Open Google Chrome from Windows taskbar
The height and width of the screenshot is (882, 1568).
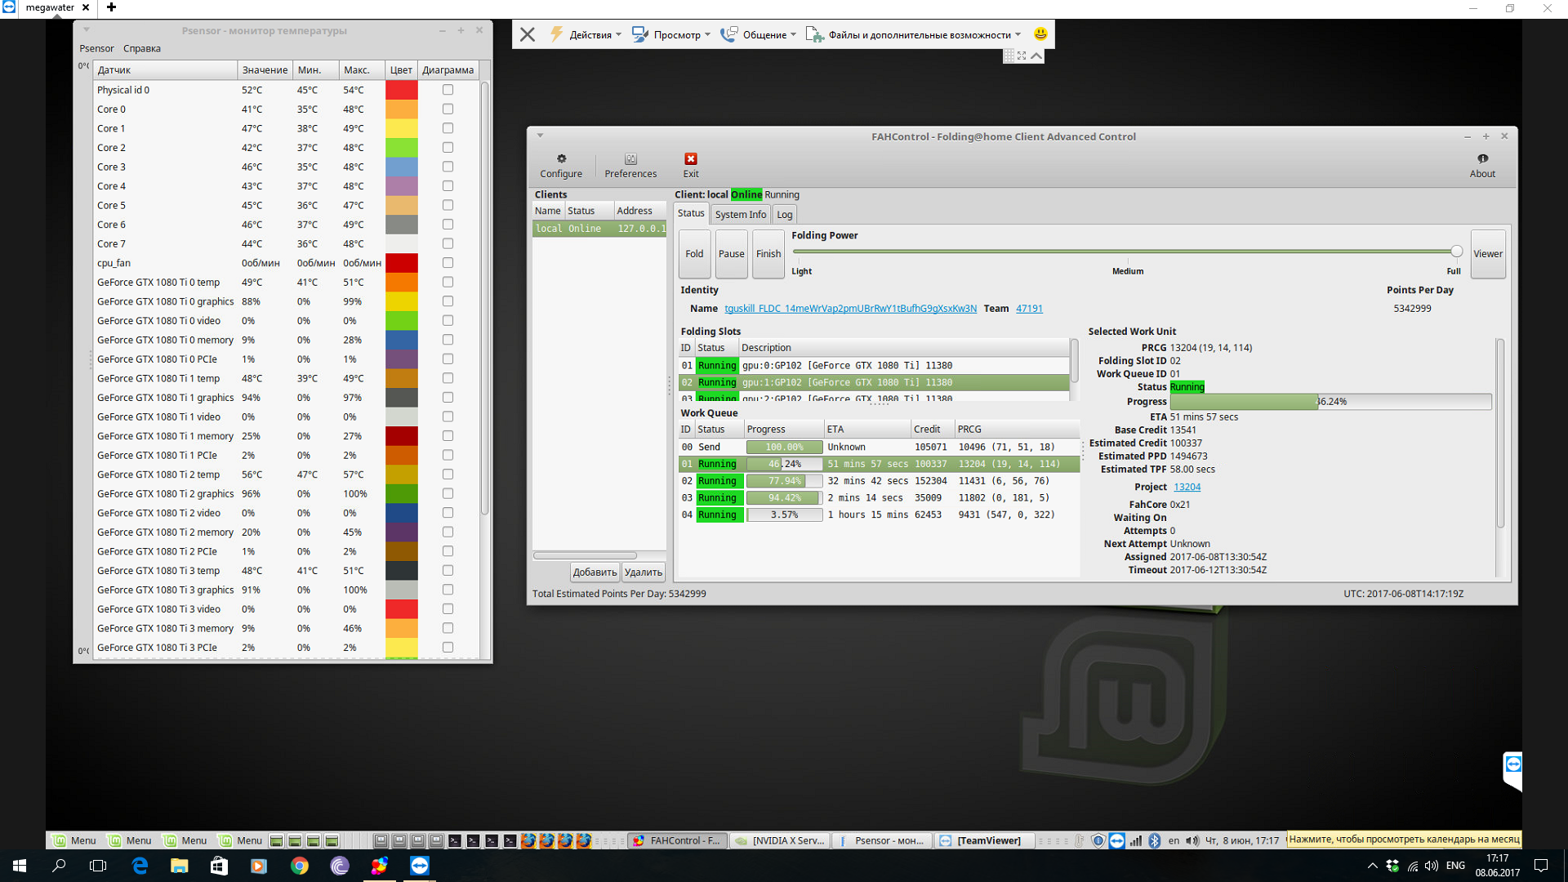300,866
